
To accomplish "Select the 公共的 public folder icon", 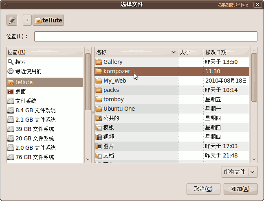I will pyautogui.click(x=99, y=118).
